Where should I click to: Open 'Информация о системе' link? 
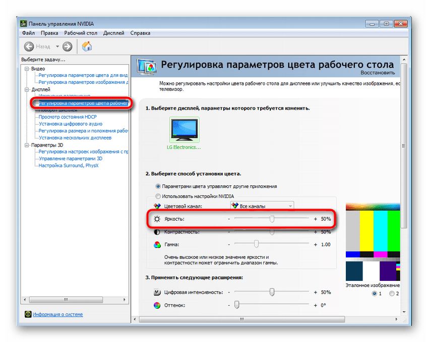[x=57, y=314]
